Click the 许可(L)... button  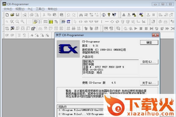point(149,62)
